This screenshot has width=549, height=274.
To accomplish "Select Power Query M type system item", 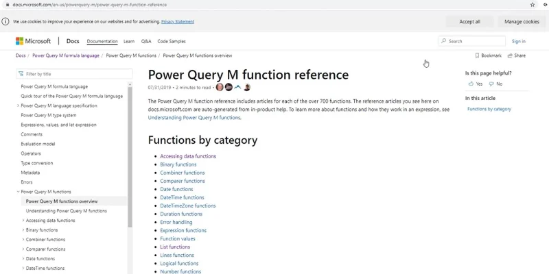I will point(48,115).
